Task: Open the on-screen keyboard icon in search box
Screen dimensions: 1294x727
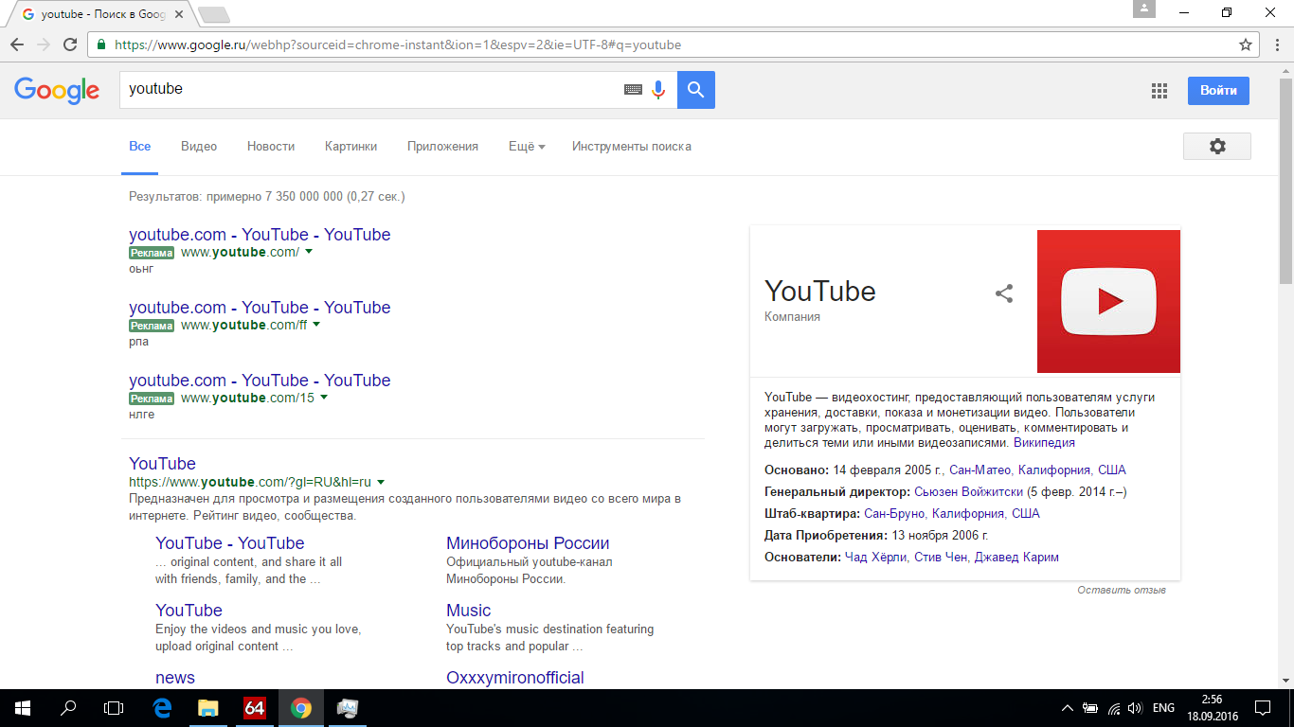Action: coord(633,90)
